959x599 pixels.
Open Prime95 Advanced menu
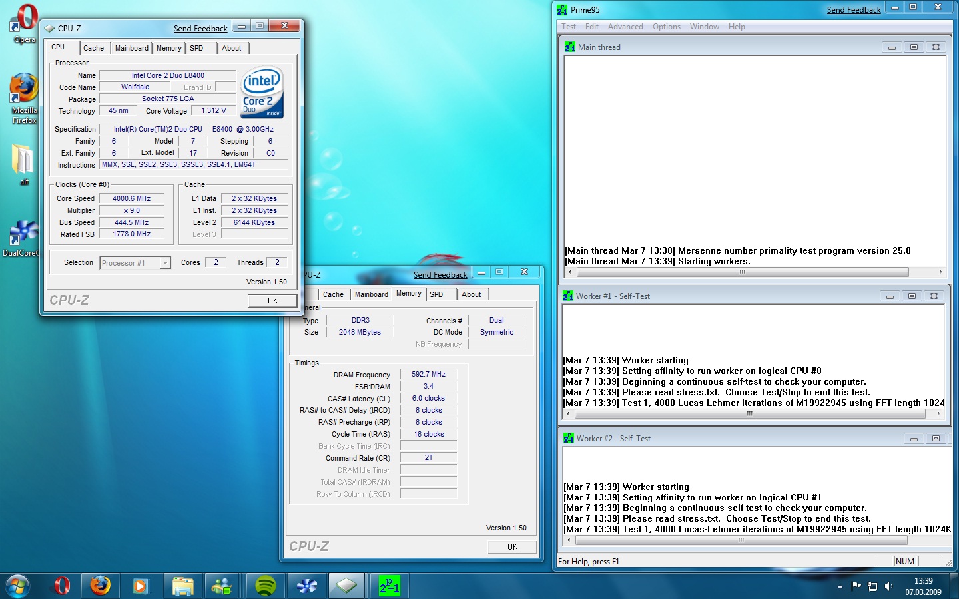click(625, 27)
